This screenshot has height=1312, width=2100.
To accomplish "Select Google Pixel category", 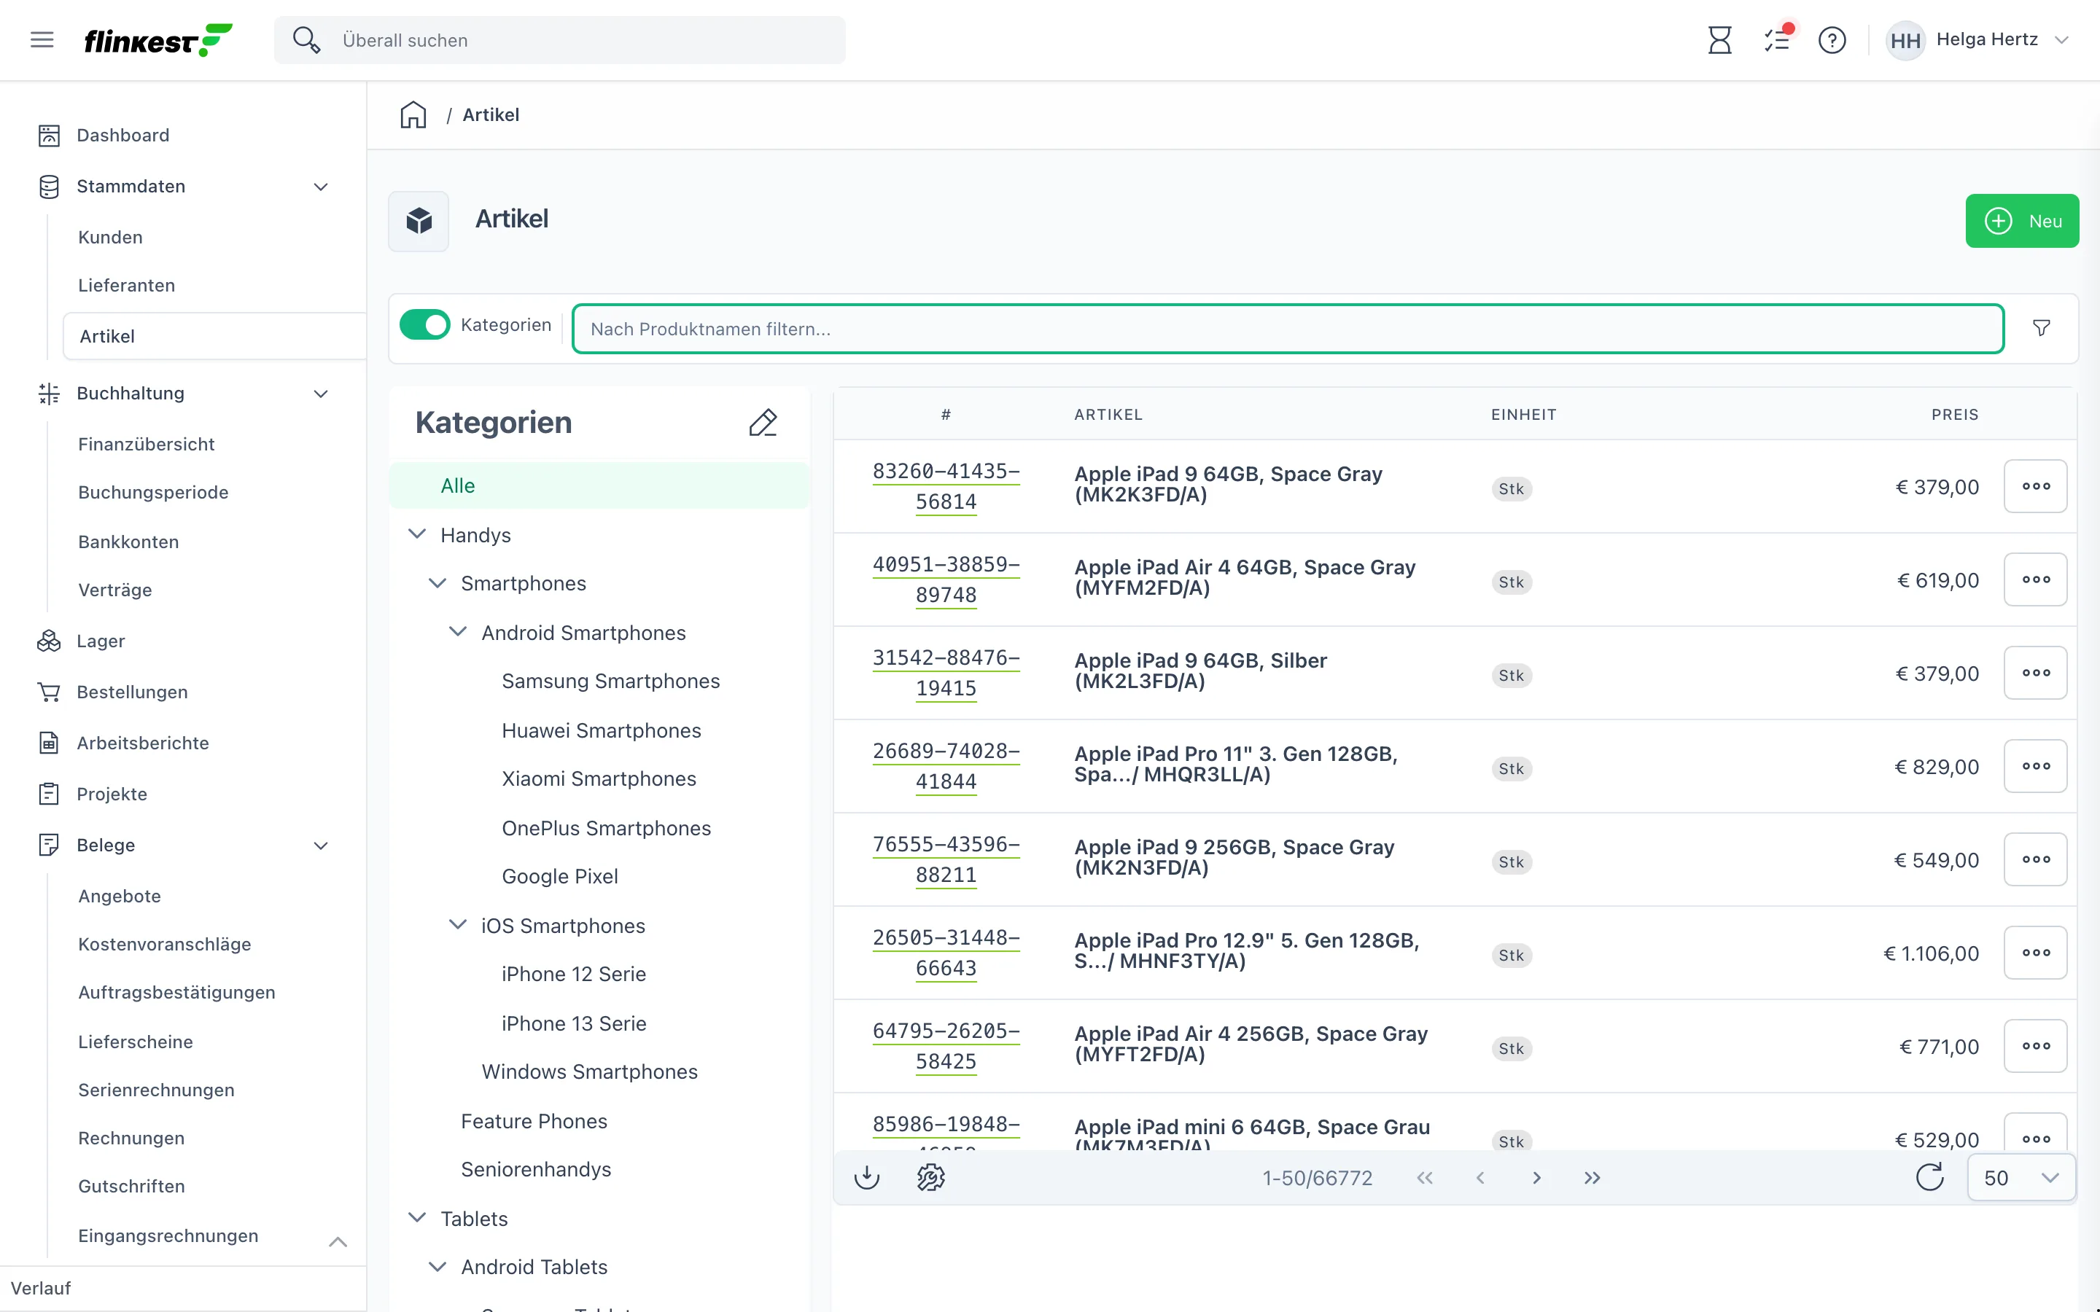I will pyautogui.click(x=560, y=876).
